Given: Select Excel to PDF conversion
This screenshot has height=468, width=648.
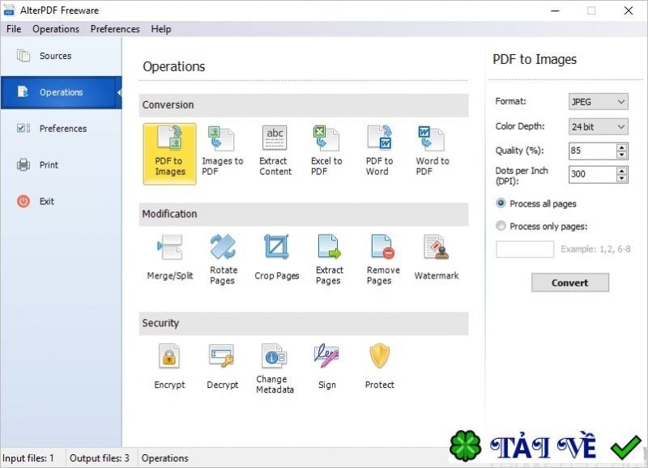Looking at the screenshot, I should (326, 151).
